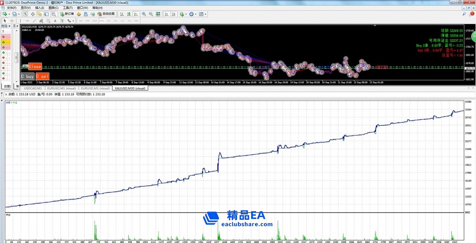Expand the profiles dropdown arrow
The width and height of the screenshot is (476, 243).
19,14
